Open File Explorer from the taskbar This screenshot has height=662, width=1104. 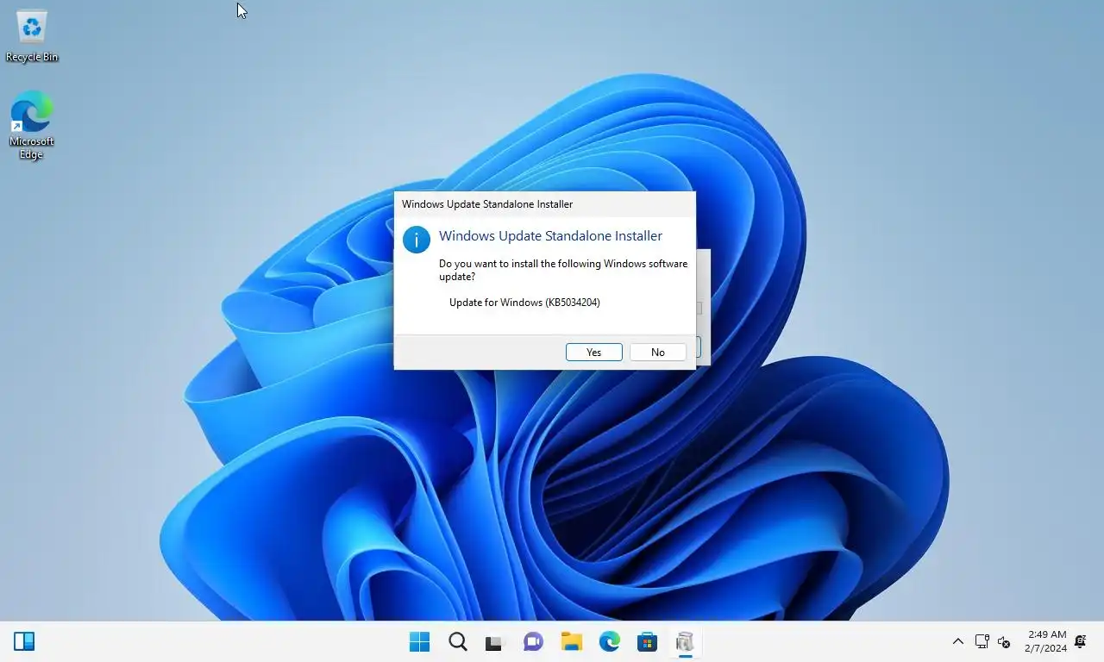571,641
